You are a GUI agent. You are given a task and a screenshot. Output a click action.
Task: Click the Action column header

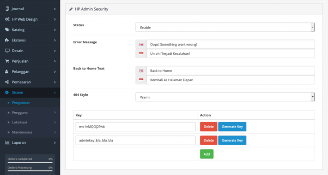point(206,115)
